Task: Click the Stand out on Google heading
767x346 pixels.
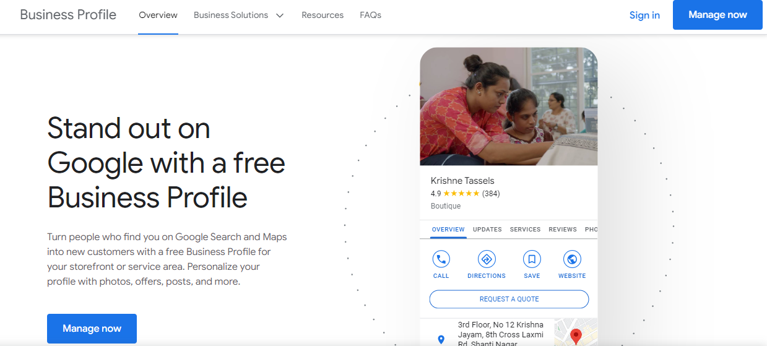Action: tap(166, 163)
